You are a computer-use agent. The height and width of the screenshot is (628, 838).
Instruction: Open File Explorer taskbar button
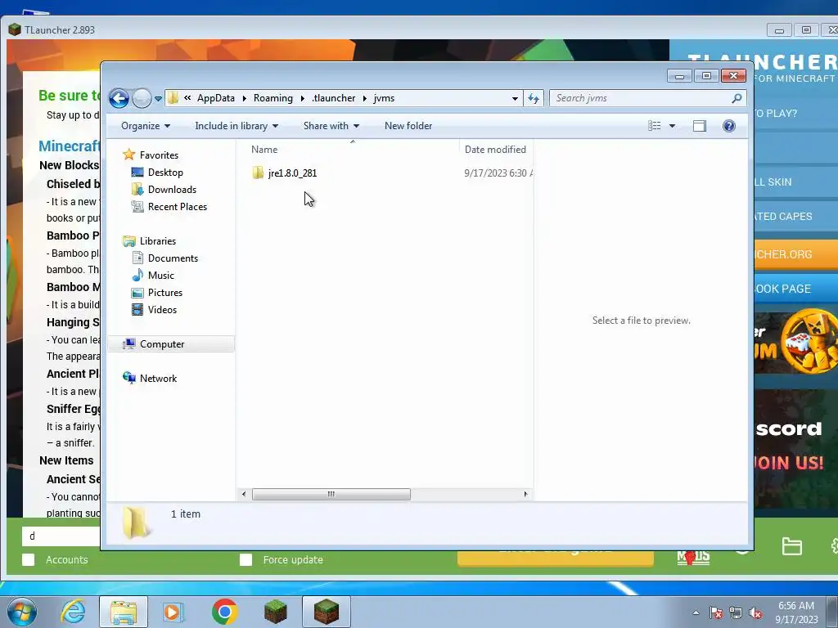(124, 612)
